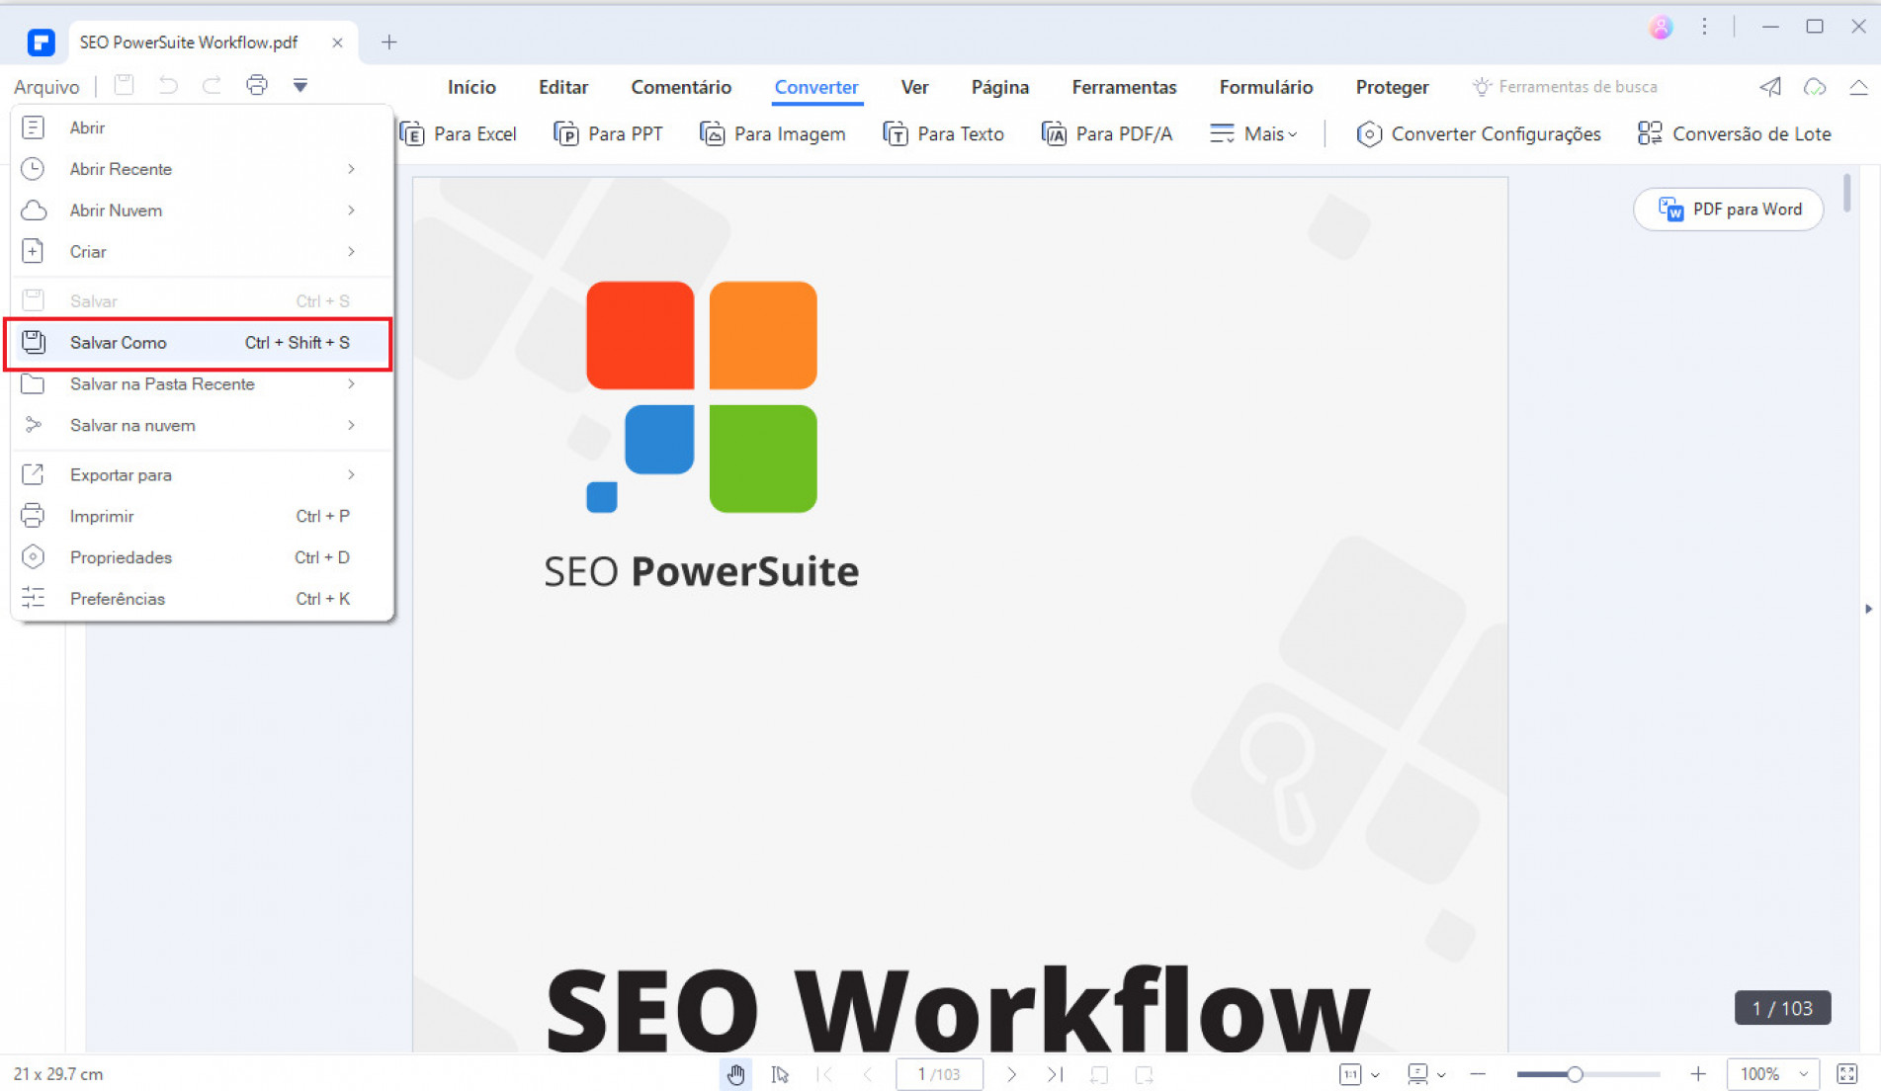Screen dimensions: 1881x1091
Task: Enter fullscreen mode icon in status bar
Action: 1846,1074
